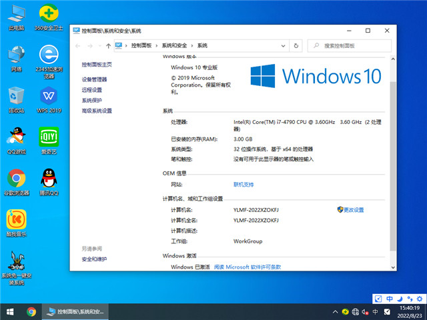Launch 2345加速浏览器 desktop icon
Viewport: 427px width, 320px height.
(x=49, y=62)
